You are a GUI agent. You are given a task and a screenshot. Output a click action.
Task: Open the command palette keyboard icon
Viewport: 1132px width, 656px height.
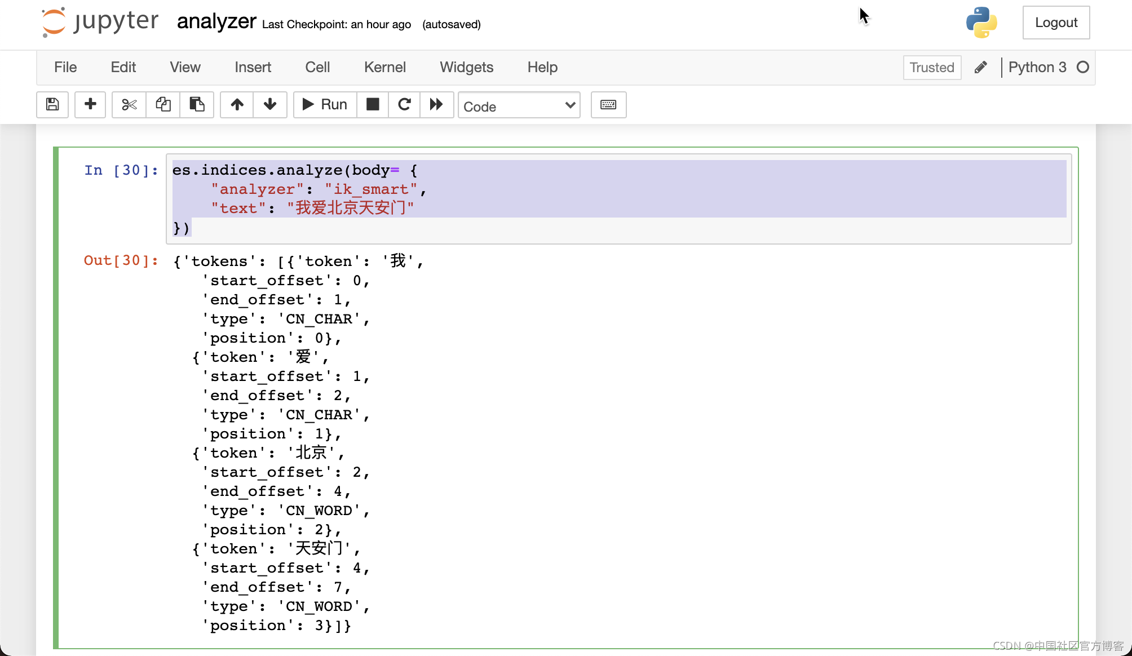(x=608, y=105)
